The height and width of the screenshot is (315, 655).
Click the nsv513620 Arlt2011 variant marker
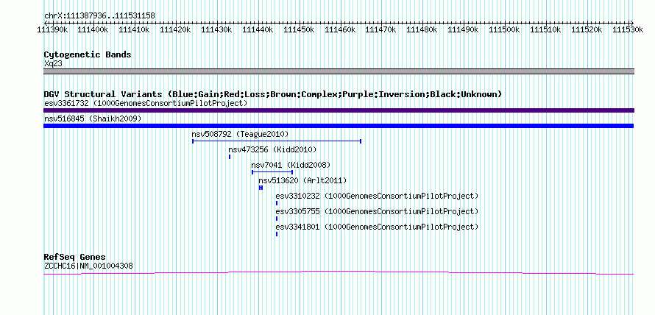(261, 188)
